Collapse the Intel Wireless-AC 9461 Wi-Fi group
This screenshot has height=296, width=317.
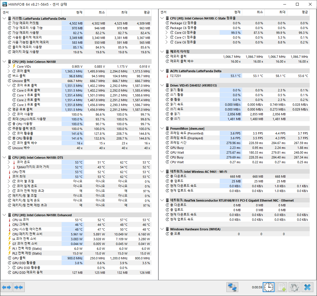[x=162, y=172]
